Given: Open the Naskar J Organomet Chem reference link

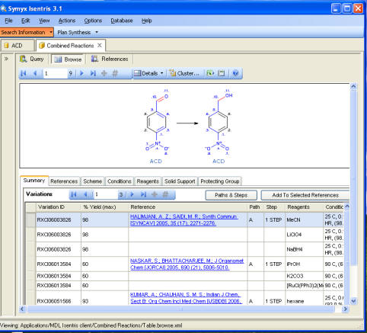Looking at the screenshot, I should pyautogui.click(x=187, y=264).
